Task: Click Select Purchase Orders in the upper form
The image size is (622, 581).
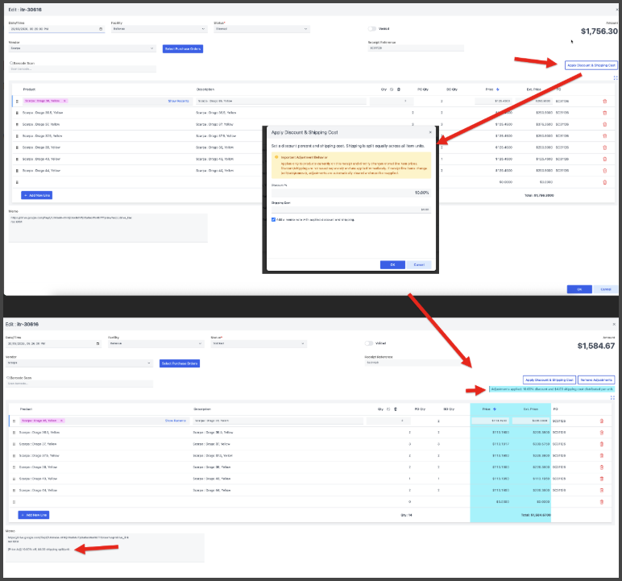Action: click(183, 49)
